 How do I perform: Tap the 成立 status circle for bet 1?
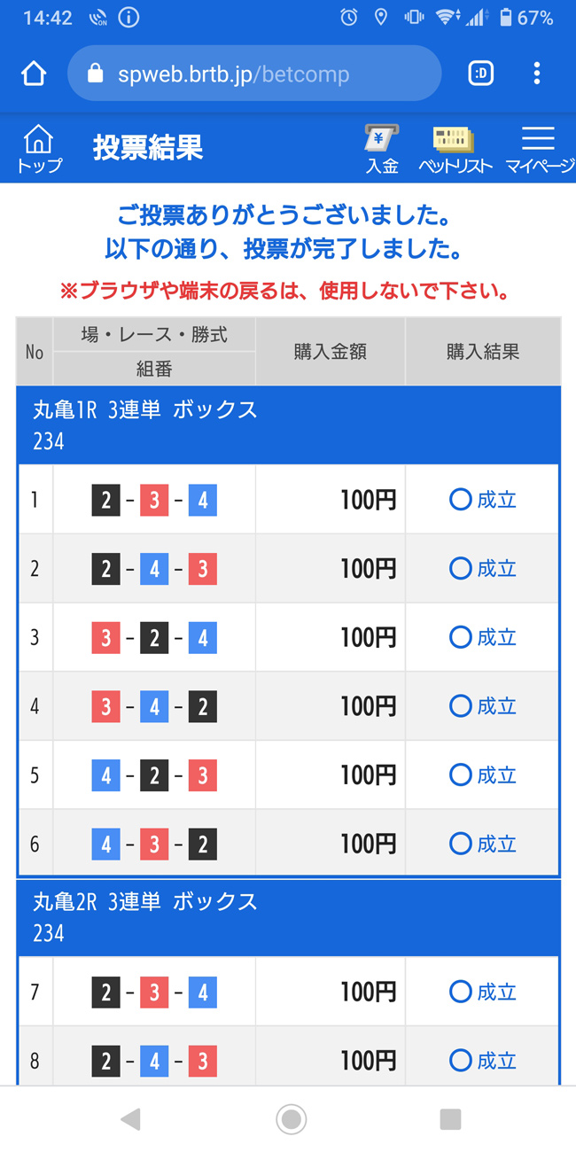tap(460, 500)
